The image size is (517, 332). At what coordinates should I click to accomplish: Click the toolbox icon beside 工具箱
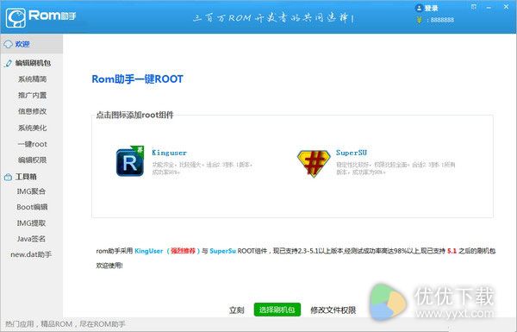click(8, 178)
